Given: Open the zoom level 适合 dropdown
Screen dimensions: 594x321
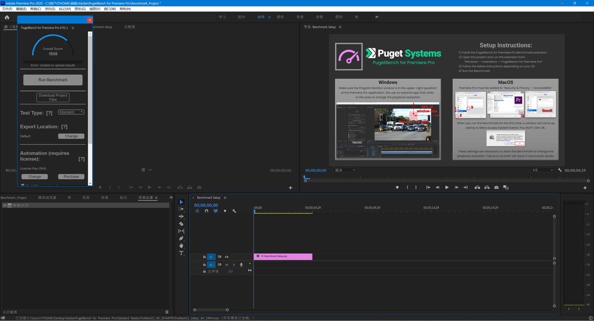Looking at the screenshot, I should [x=345, y=170].
